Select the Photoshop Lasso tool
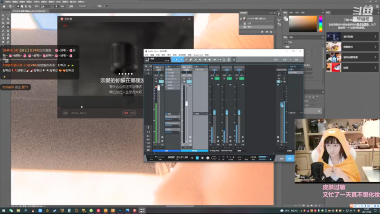The width and height of the screenshot is (380, 214). click(3, 19)
